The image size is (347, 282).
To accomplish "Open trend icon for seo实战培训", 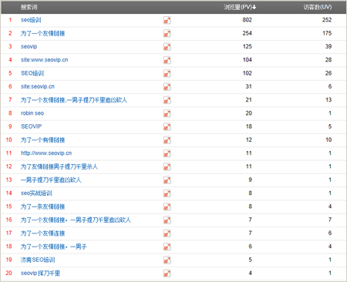I will coord(167,193).
